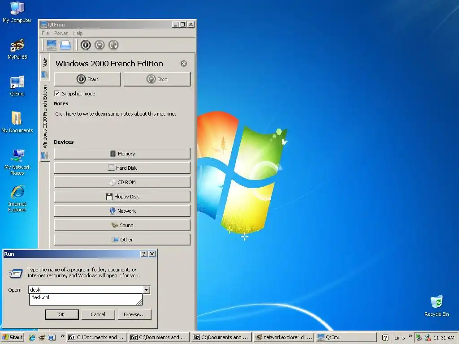Switch to QtEmu taskbar button
The width and height of the screenshot is (459, 344).
click(346, 337)
